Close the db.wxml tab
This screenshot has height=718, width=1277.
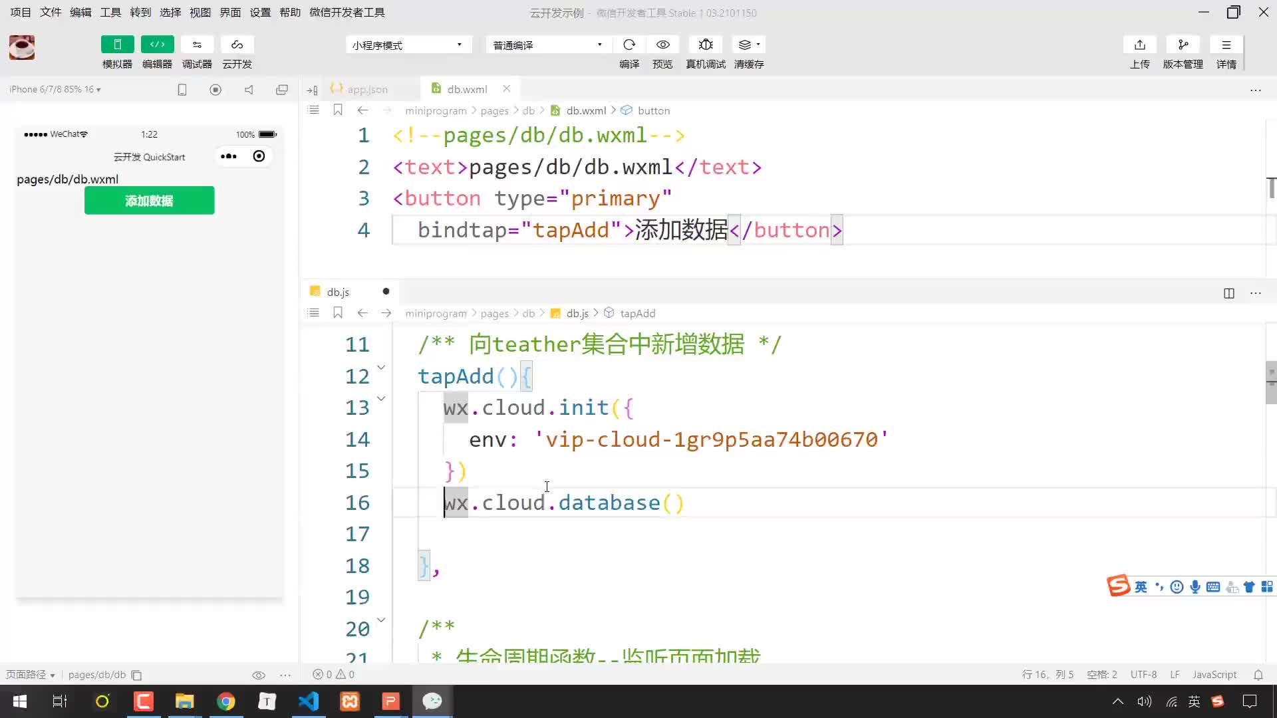click(507, 88)
